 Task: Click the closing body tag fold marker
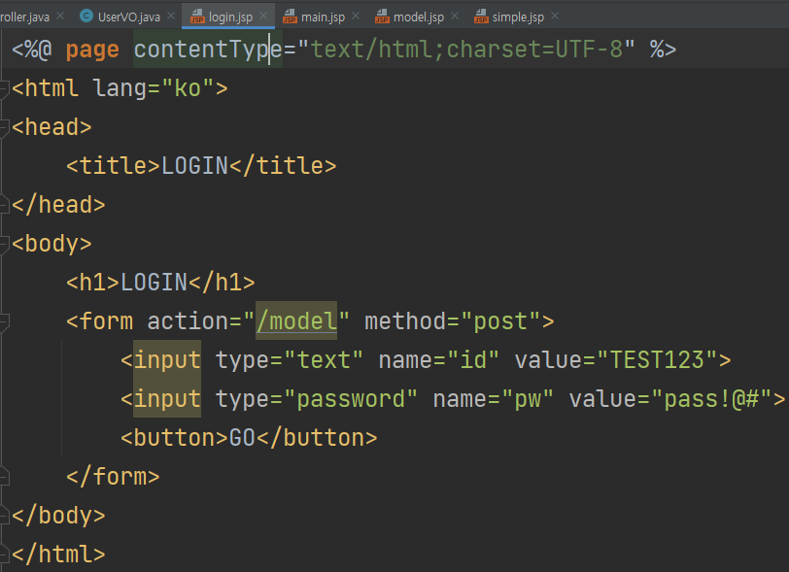pyautogui.click(x=4, y=516)
